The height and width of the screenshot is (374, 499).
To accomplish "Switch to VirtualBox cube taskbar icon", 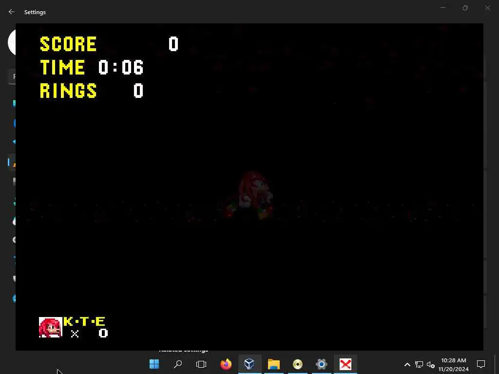I will tap(249, 364).
